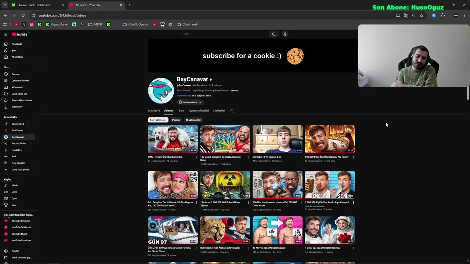Screen dimensions: 470x264
Task: Open Şort in the left sidebar
Action: point(18,51)
